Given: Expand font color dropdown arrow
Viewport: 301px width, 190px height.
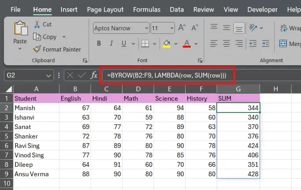Looking at the screenshot, I should click(x=196, y=44).
